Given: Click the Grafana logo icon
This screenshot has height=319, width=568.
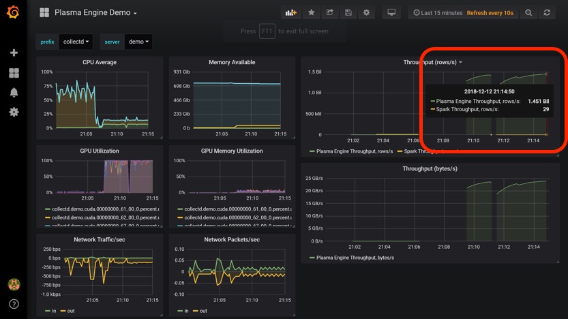Looking at the screenshot, I should point(13,12).
